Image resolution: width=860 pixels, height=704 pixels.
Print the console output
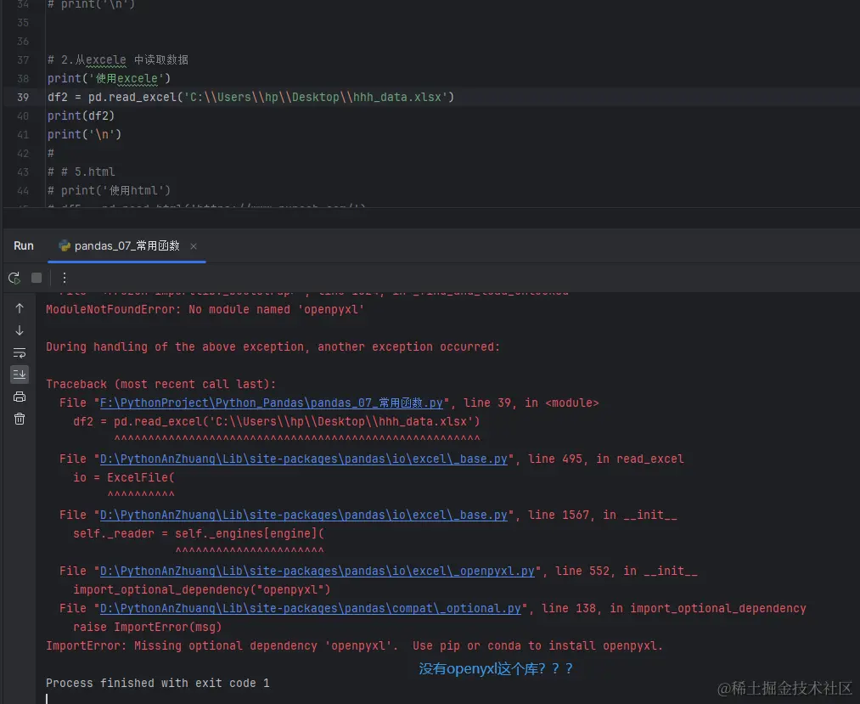pos(20,397)
